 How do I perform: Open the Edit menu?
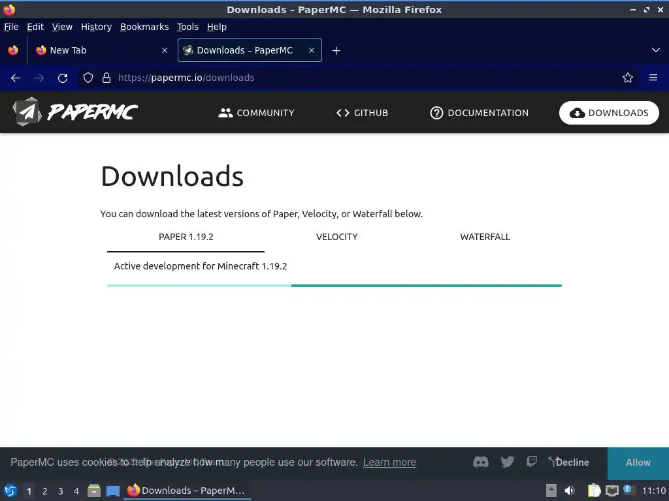coord(35,27)
